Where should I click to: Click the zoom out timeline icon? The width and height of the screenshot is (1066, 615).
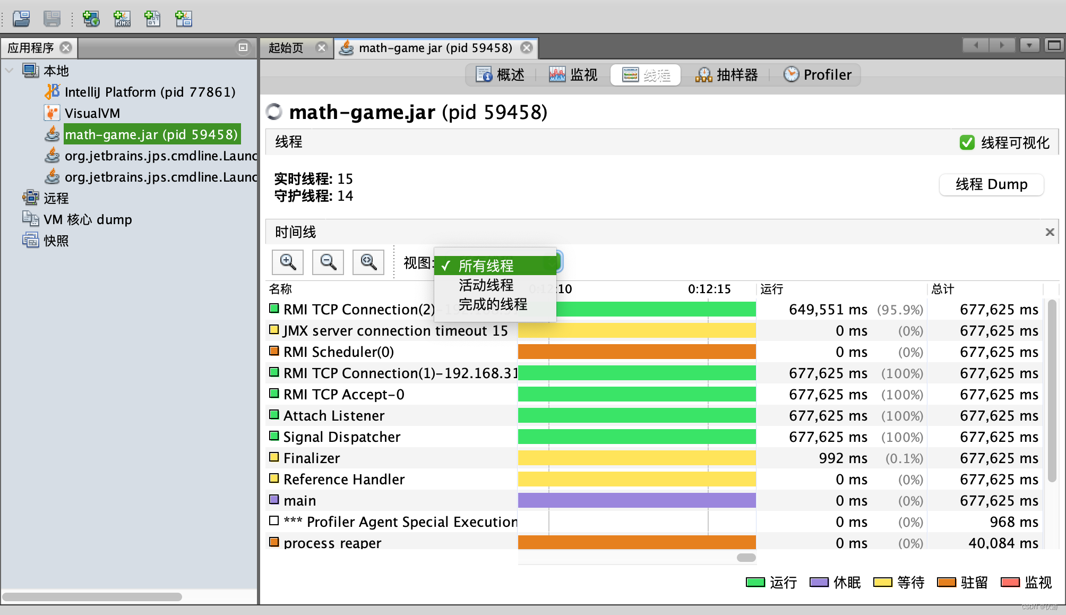click(328, 262)
